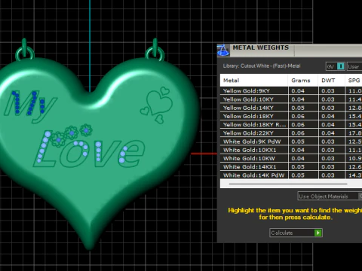The width and height of the screenshot is (362, 271).
Task: Click DWT value for White Gold:9K PdW
Action: pyautogui.click(x=328, y=142)
